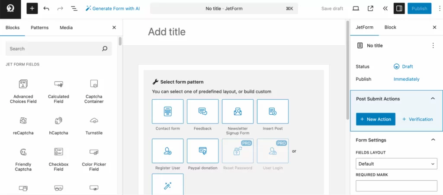This screenshot has width=443, height=195.
Task: Select the PRO Reset Password pattern
Action: pyautogui.click(x=238, y=151)
